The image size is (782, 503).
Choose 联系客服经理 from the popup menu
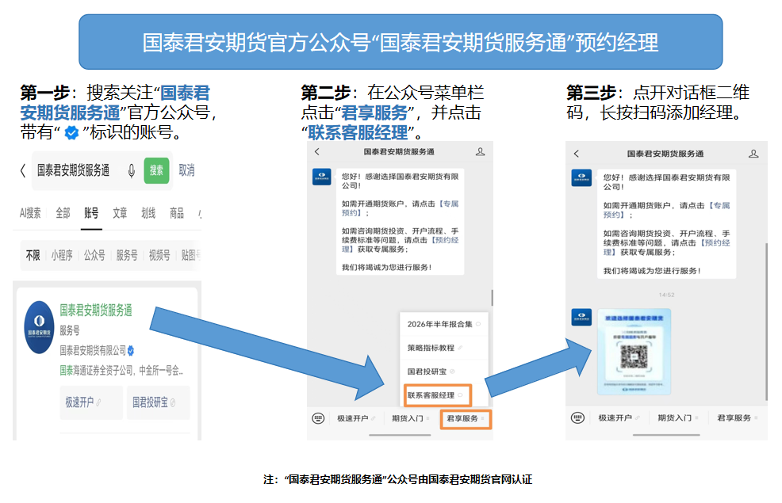(x=437, y=395)
